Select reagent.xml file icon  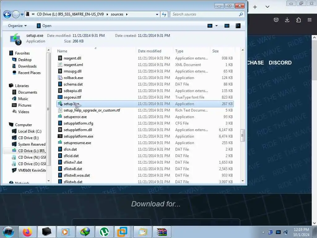point(60,64)
